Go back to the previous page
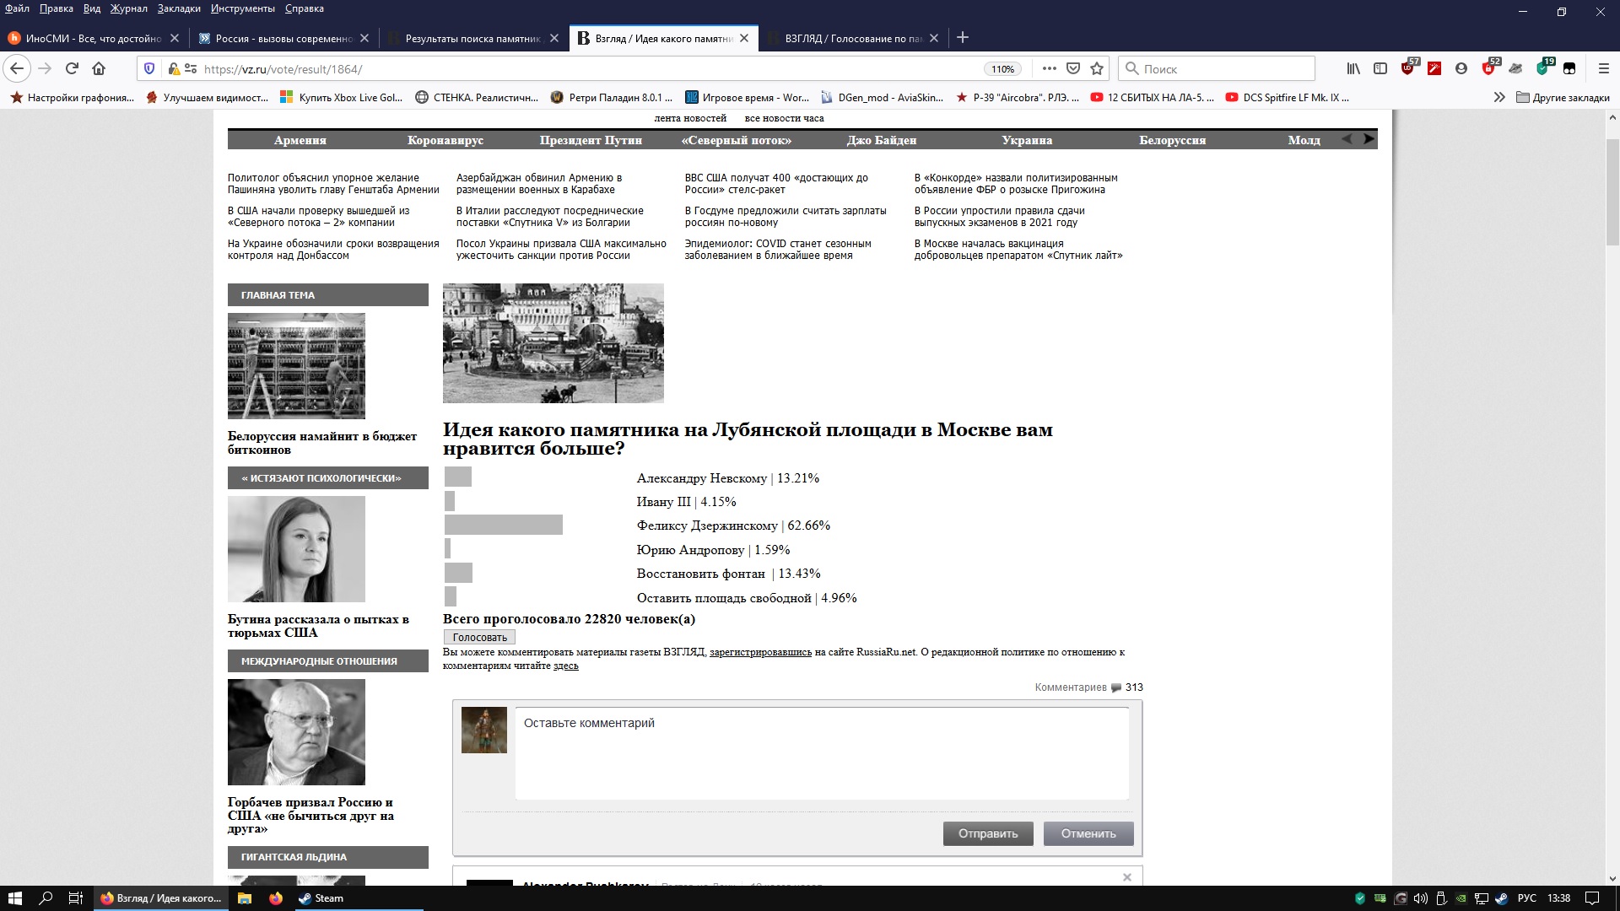 coord(17,68)
